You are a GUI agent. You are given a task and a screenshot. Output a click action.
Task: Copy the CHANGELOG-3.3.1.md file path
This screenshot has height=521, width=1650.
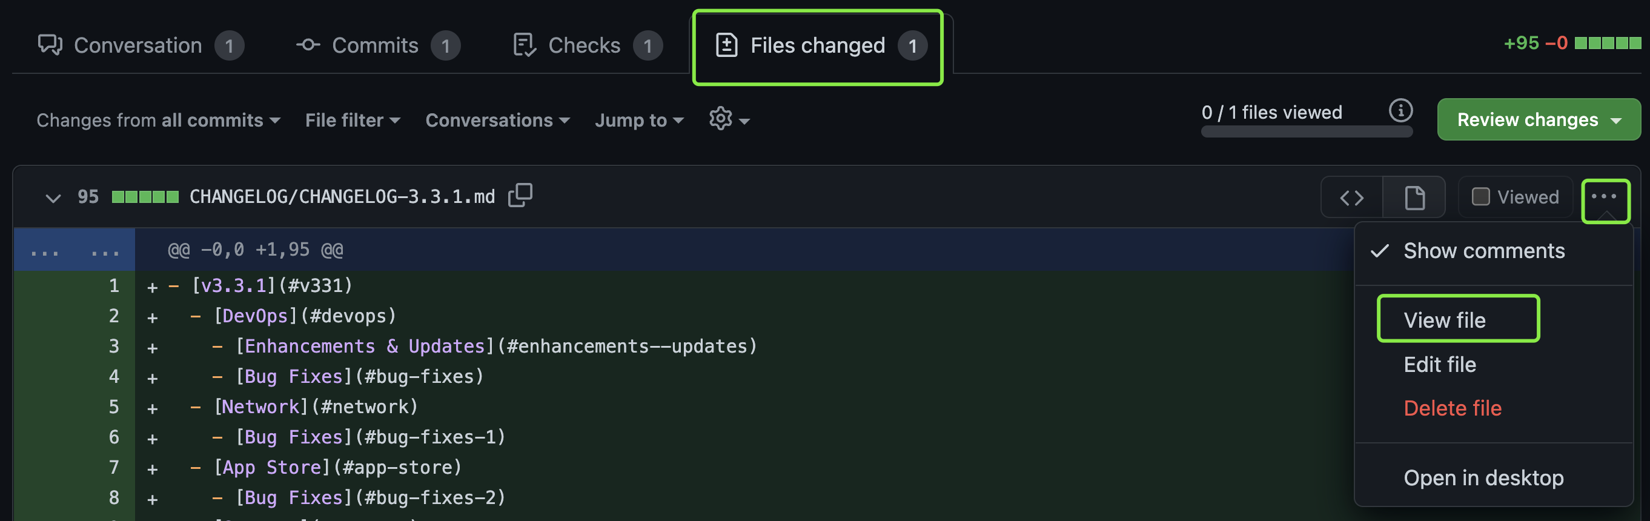point(520,195)
